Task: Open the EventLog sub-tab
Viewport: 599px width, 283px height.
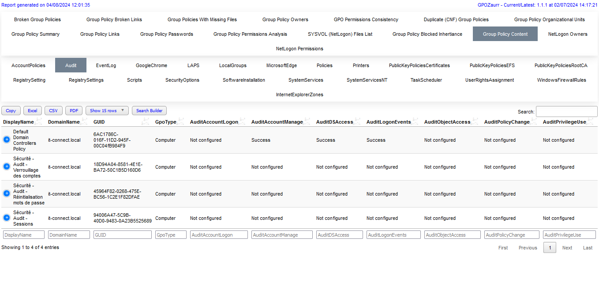Action: pyautogui.click(x=106, y=65)
